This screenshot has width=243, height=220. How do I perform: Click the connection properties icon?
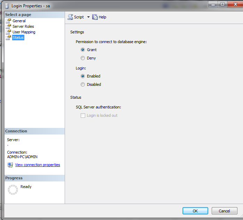[10, 165]
